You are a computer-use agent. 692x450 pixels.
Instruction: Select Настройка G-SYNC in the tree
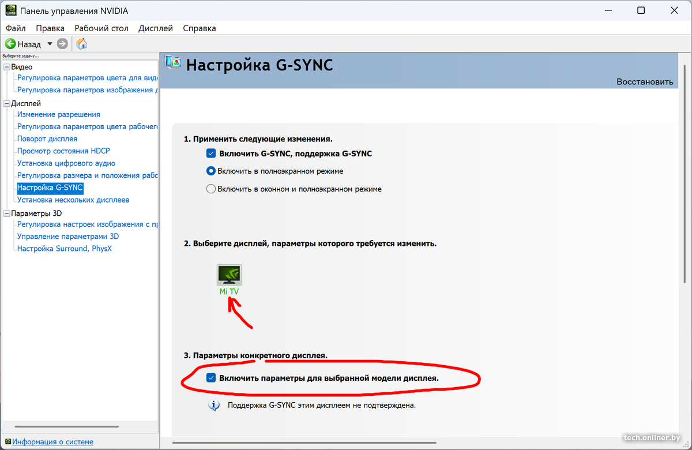[50, 187]
